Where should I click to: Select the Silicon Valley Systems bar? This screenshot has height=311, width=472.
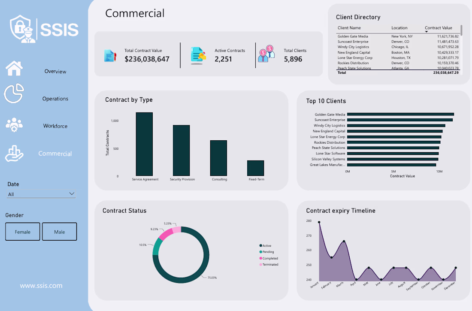393,159
